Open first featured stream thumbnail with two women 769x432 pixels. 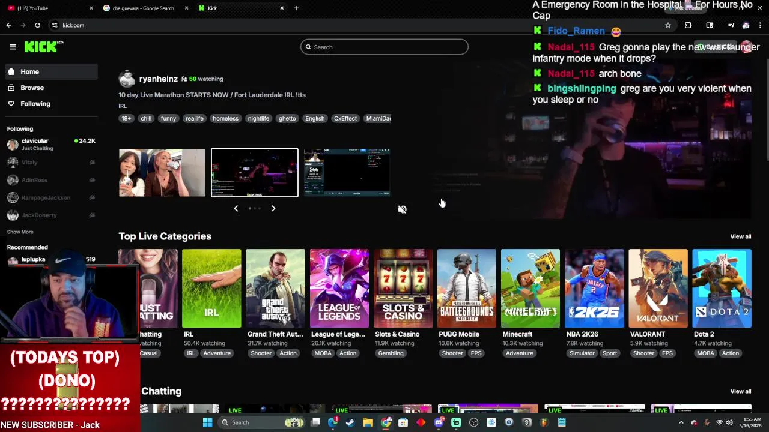pyautogui.click(x=162, y=173)
